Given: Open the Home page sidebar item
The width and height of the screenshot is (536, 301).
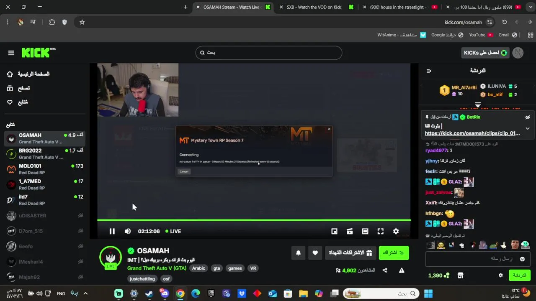Looking at the screenshot, I should [28, 74].
